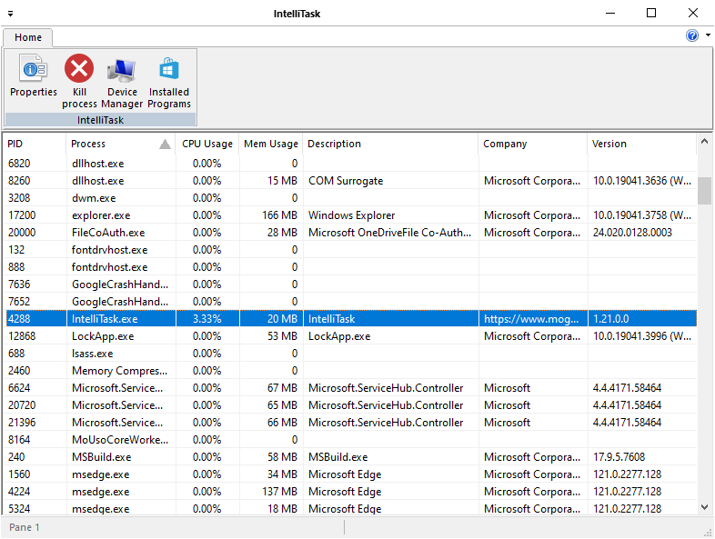This screenshot has width=715, height=539.
Task: Select GoogleCrashHand... with PID 7636
Action: 350,284
